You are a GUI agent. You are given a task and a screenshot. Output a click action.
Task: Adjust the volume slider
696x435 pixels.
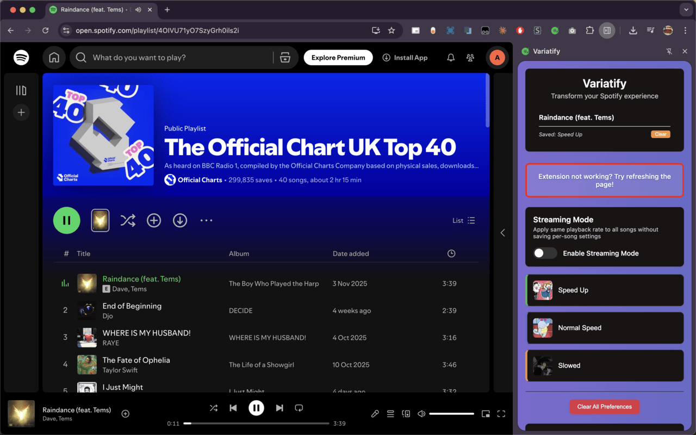click(x=451, y=414)
